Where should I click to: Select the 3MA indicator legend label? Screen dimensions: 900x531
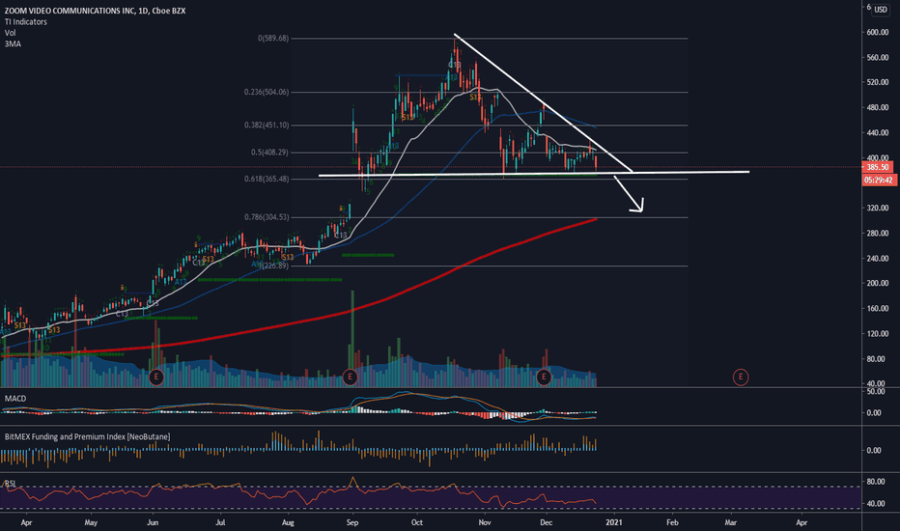pyautogui.click(x=13, y=43)
